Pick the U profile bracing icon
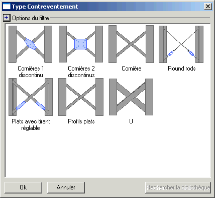This screenshot has height=198, width=215. click(x=131, y=97)
